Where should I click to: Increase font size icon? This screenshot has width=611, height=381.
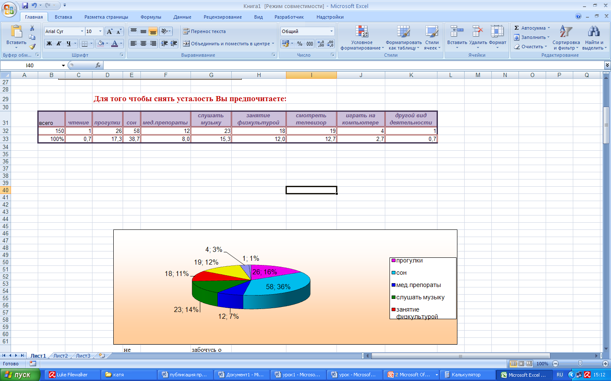(x=110, y=31)
